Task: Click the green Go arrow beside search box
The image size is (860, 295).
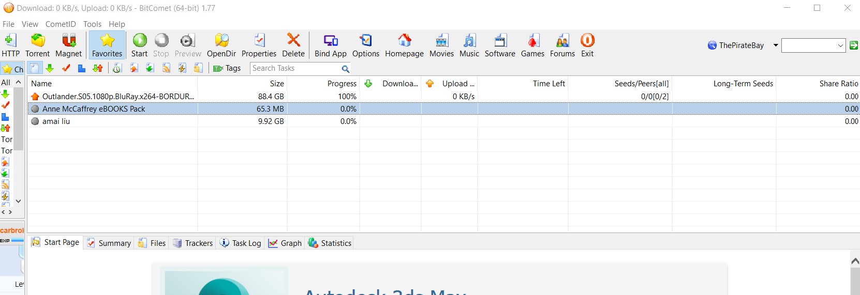Action: (854, 45)
